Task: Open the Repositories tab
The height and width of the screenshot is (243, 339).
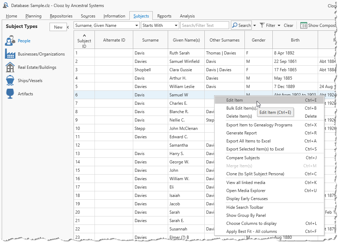Action: (x=61, y=16)
